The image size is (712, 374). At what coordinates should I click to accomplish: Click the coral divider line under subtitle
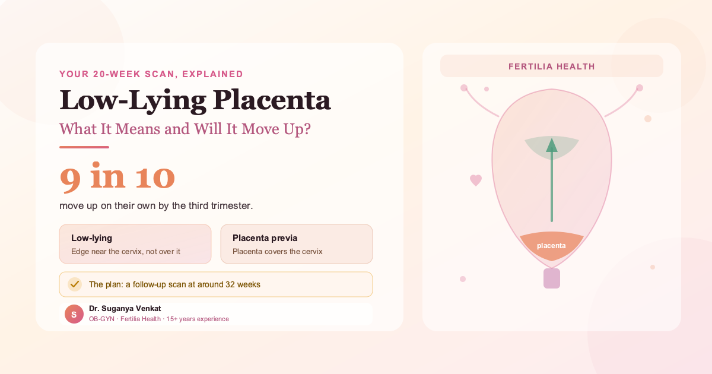pos(84,147)
